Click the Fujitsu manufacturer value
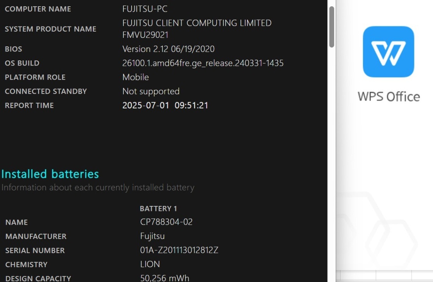The width and height of the screenshot is (433, 282). (152, 236)
